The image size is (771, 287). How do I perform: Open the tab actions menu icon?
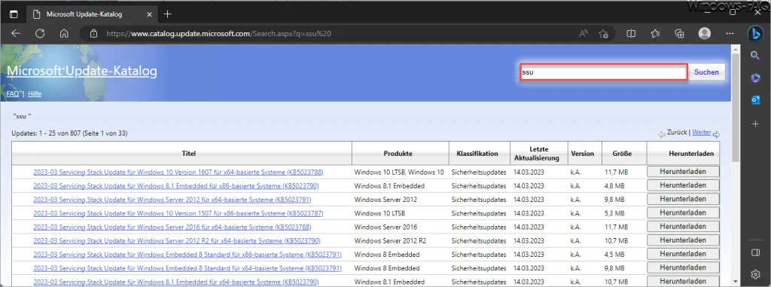click(x=14, y=14)
